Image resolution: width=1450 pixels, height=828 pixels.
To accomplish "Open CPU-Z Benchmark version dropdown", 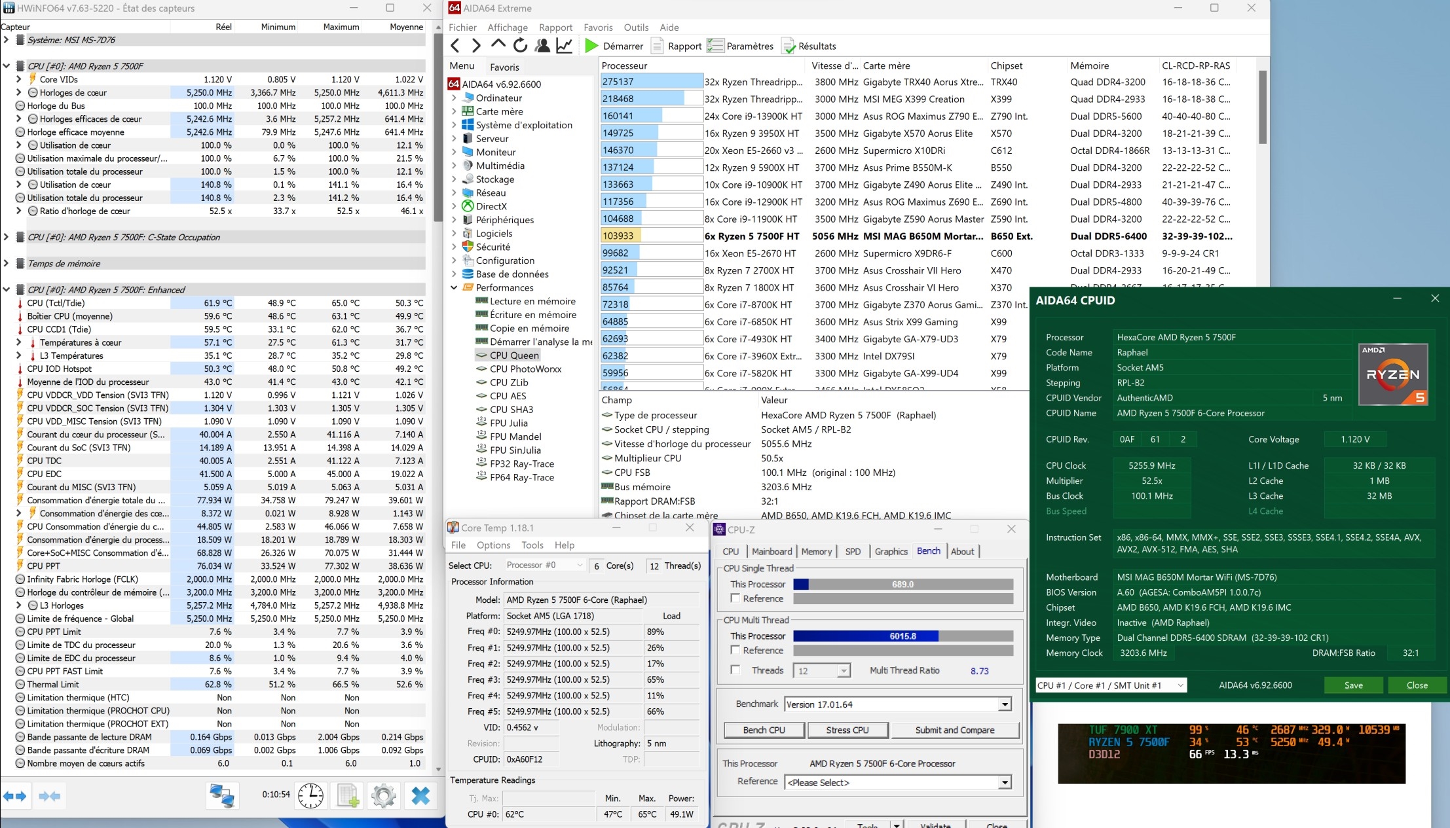I will pyautogui.click(x=1005, y=705).
